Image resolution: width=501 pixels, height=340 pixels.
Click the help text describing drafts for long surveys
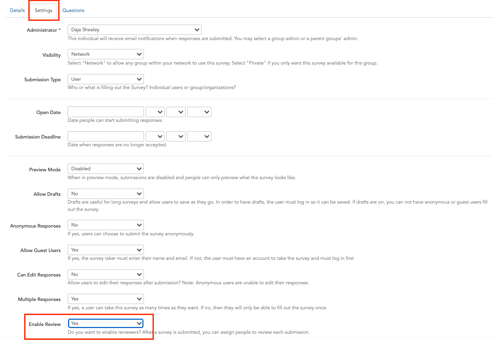pyautogui.click(x=278, y=206)
